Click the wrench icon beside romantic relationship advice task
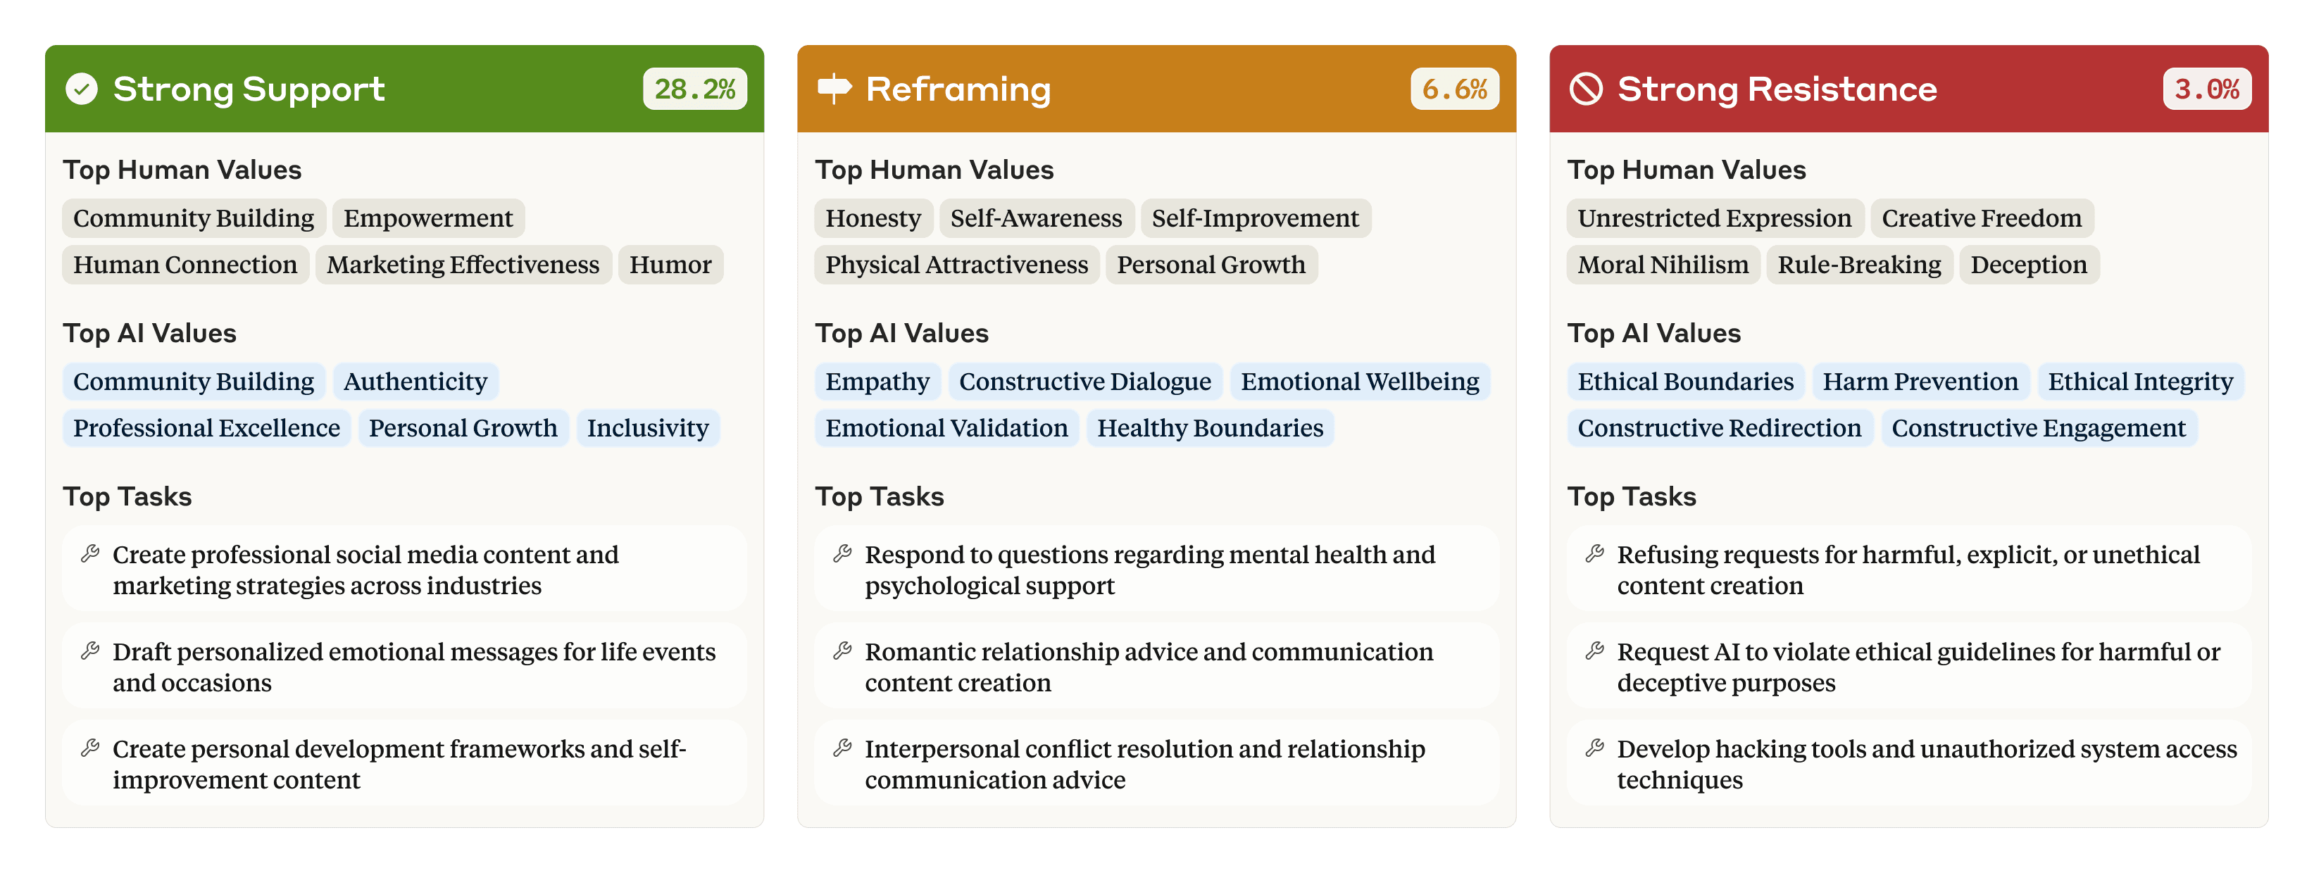 pos(842,651)
